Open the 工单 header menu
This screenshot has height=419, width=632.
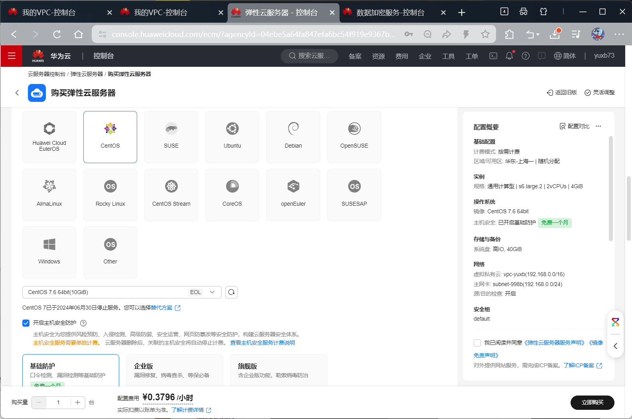pyautogui.click(x=472, y=56)
